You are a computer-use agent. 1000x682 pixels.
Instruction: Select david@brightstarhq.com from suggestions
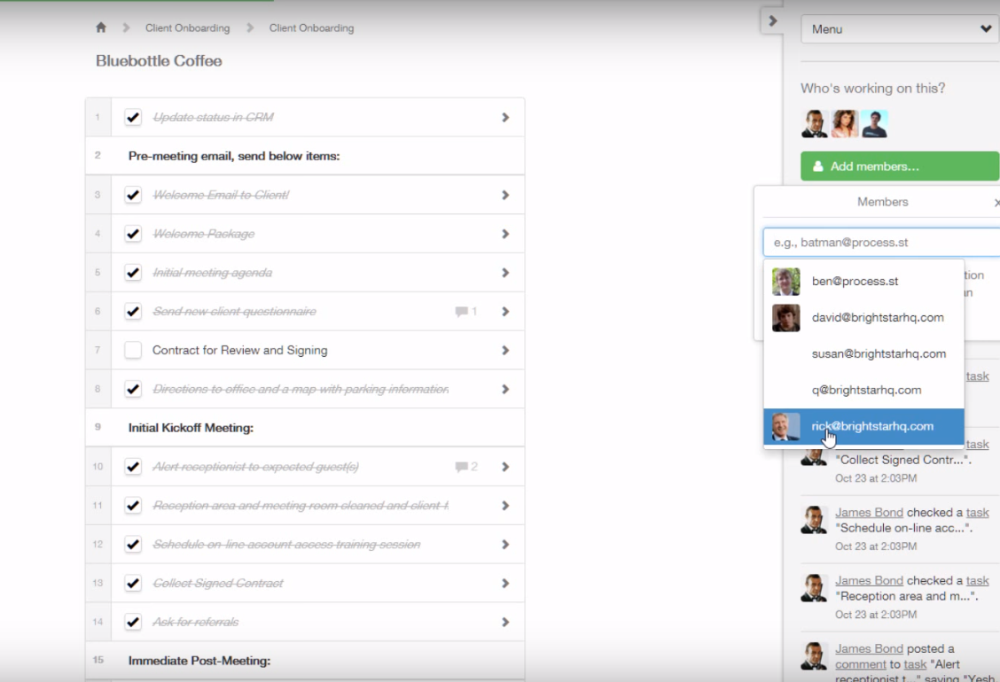click(x=863, y=317)
